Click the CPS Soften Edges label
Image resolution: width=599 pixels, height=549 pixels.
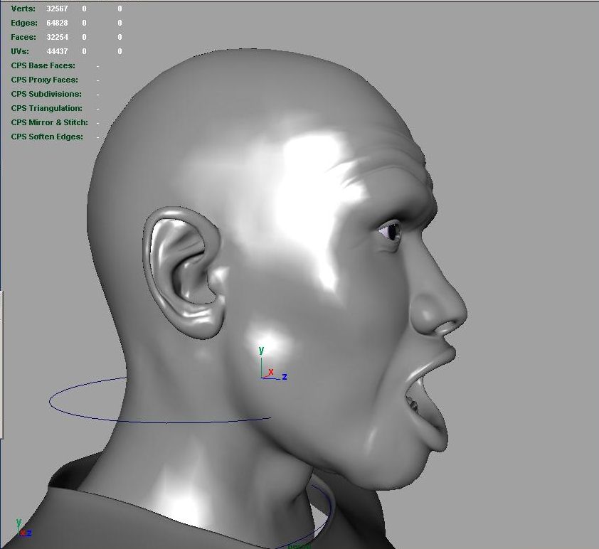[47, 137]
